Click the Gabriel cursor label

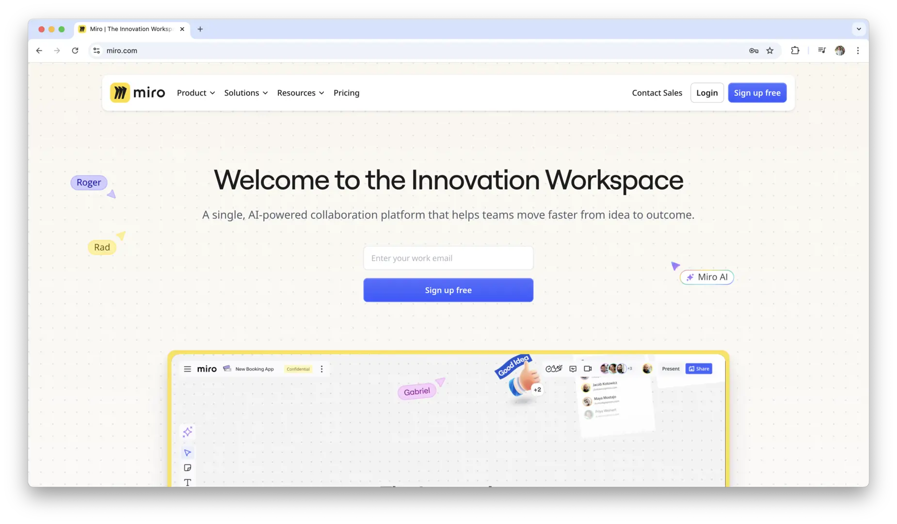(x=417, y=391)
